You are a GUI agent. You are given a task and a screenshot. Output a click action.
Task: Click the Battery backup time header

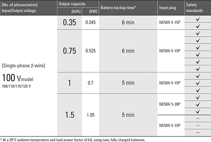pos(118,8)
